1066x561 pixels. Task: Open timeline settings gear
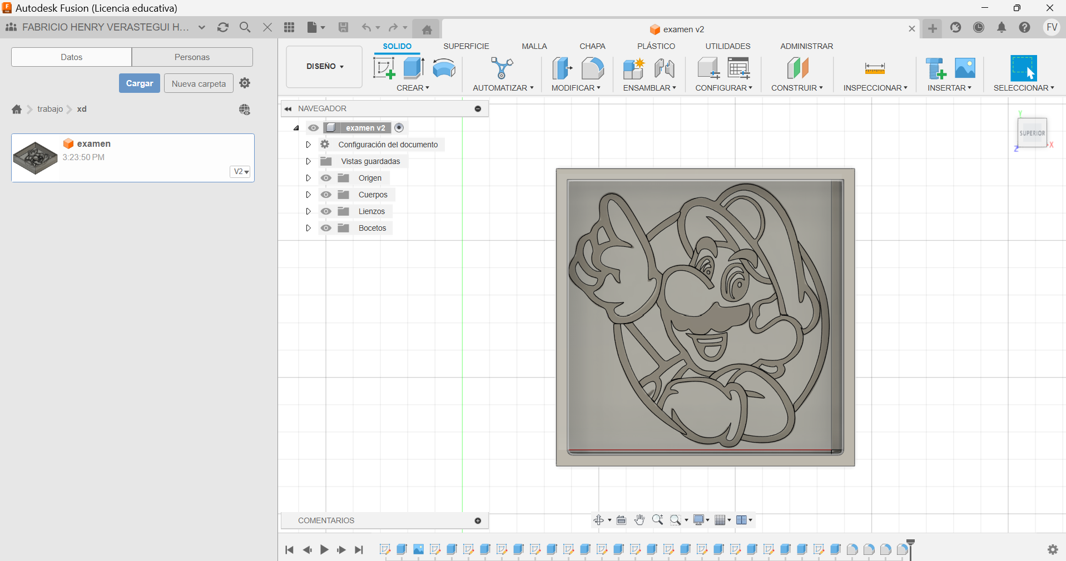1053,549
